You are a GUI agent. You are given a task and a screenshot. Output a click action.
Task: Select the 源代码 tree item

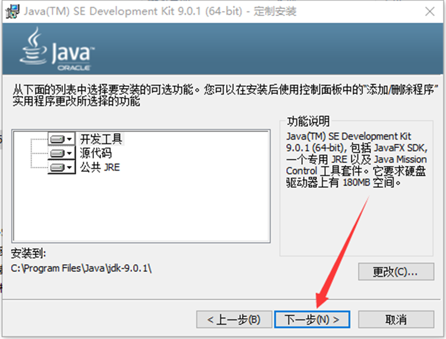(96, 153)
